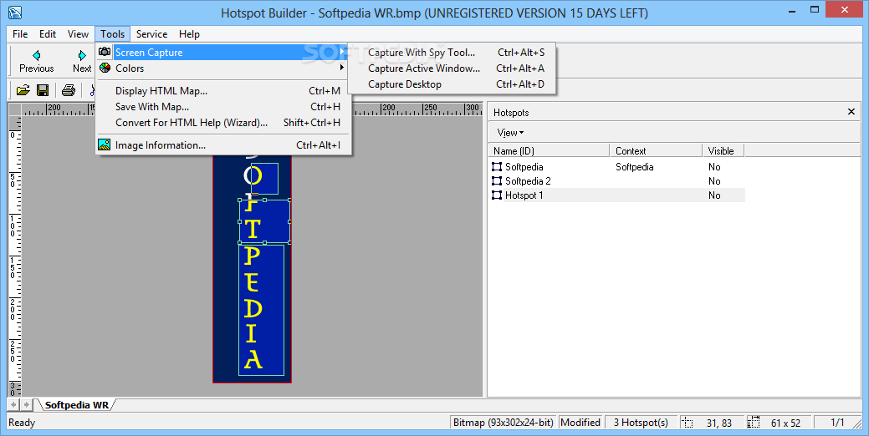Select the Softpedia hotspot row
The width and height of the screenshot is (869, 436).
pyautogui.click(x=617, y=166)
